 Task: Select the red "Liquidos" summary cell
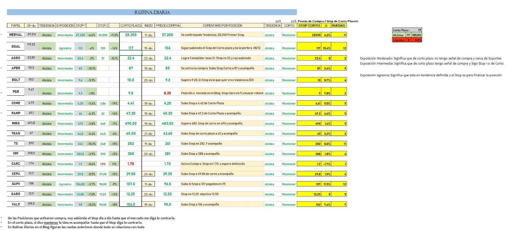399,40
